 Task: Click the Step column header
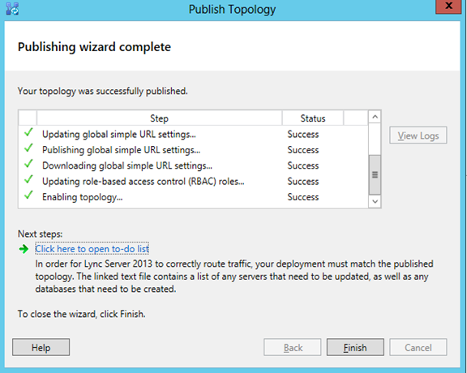(160, 118)
